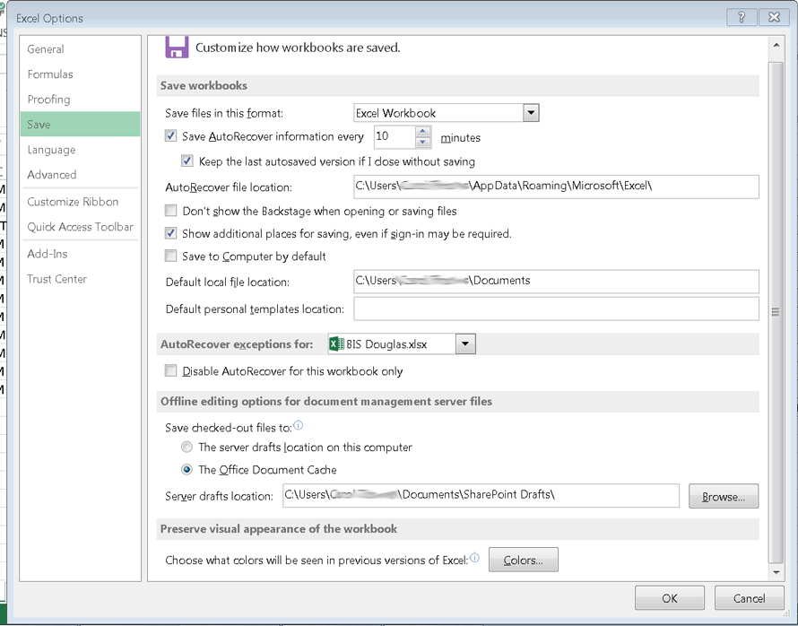The image size is (798, 626).
Task: Open the Proofing category
Action: coord(81,100)
